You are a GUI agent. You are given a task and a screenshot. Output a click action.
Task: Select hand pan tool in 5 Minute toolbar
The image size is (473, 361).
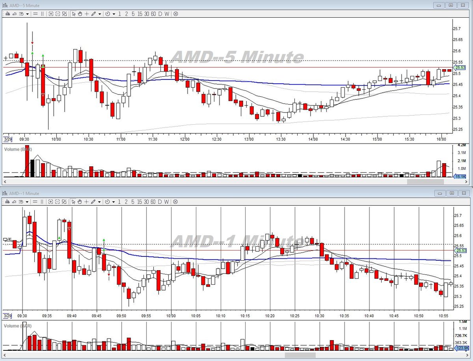[x=80, y=14]
